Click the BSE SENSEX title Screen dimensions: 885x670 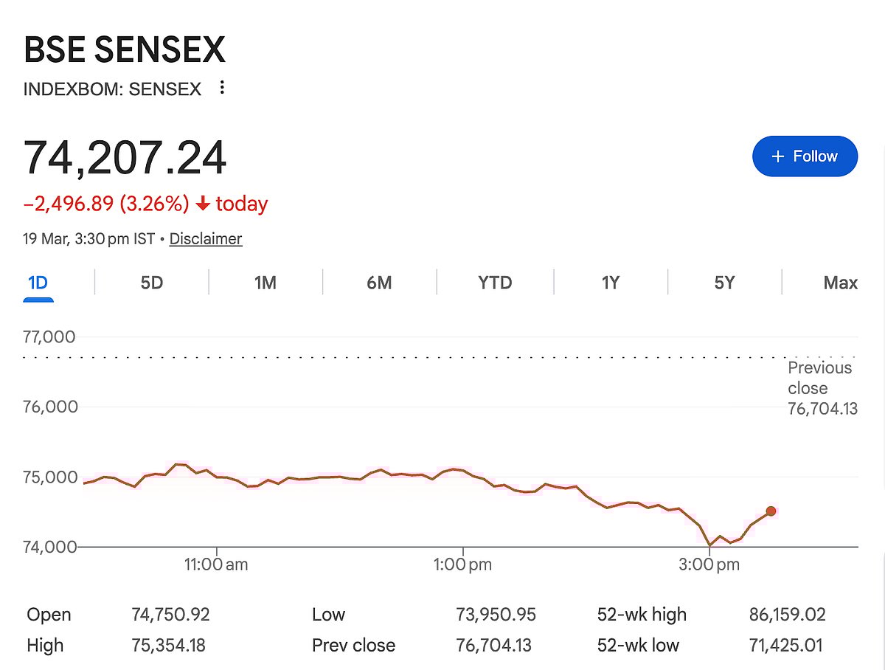[125, 50]
